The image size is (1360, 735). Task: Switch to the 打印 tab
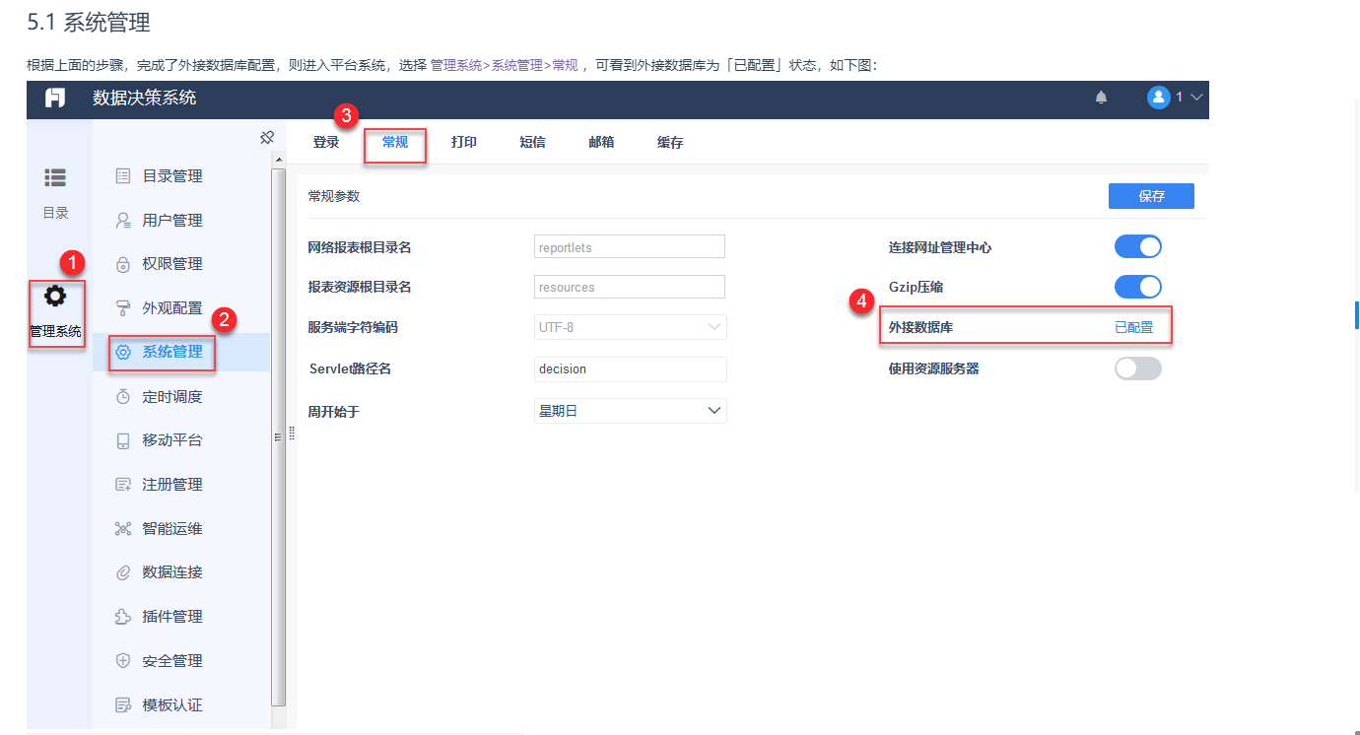(x=464, y=142)
